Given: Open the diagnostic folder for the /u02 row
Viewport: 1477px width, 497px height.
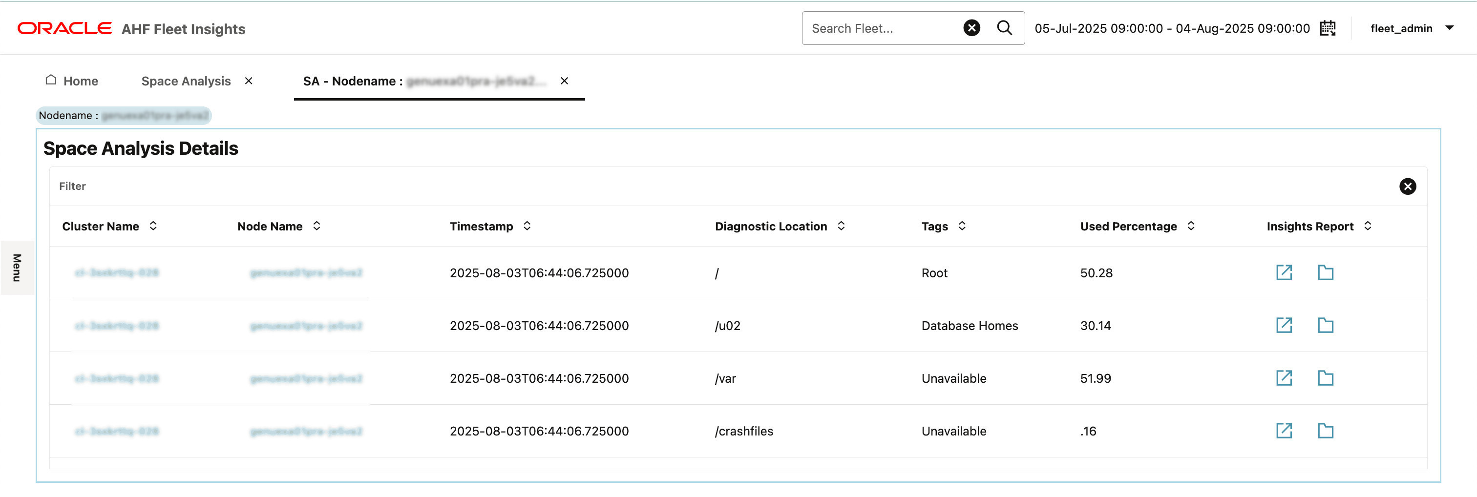Looking at the screenshot, I should (x=1326, y=325).
